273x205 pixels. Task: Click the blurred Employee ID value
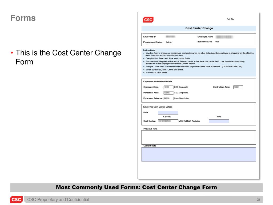click(x=170, y=37)
